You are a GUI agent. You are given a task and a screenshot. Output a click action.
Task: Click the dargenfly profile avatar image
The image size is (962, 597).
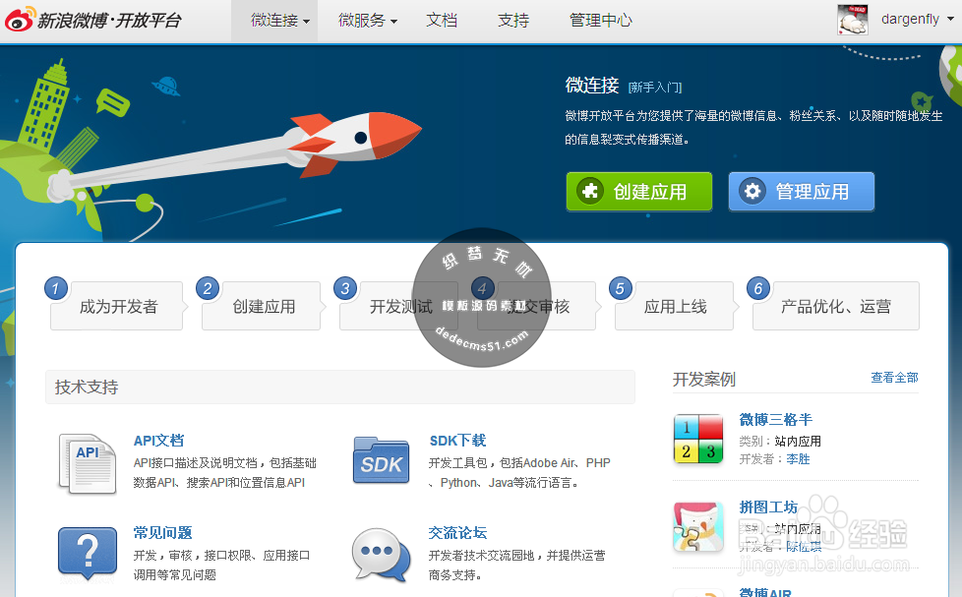[x=852, y=19]
